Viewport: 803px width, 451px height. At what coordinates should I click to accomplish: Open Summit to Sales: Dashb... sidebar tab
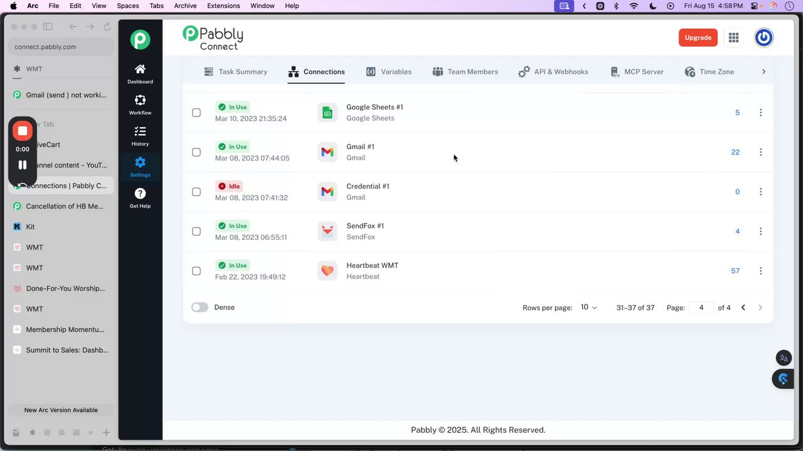[x=61, y=350]
